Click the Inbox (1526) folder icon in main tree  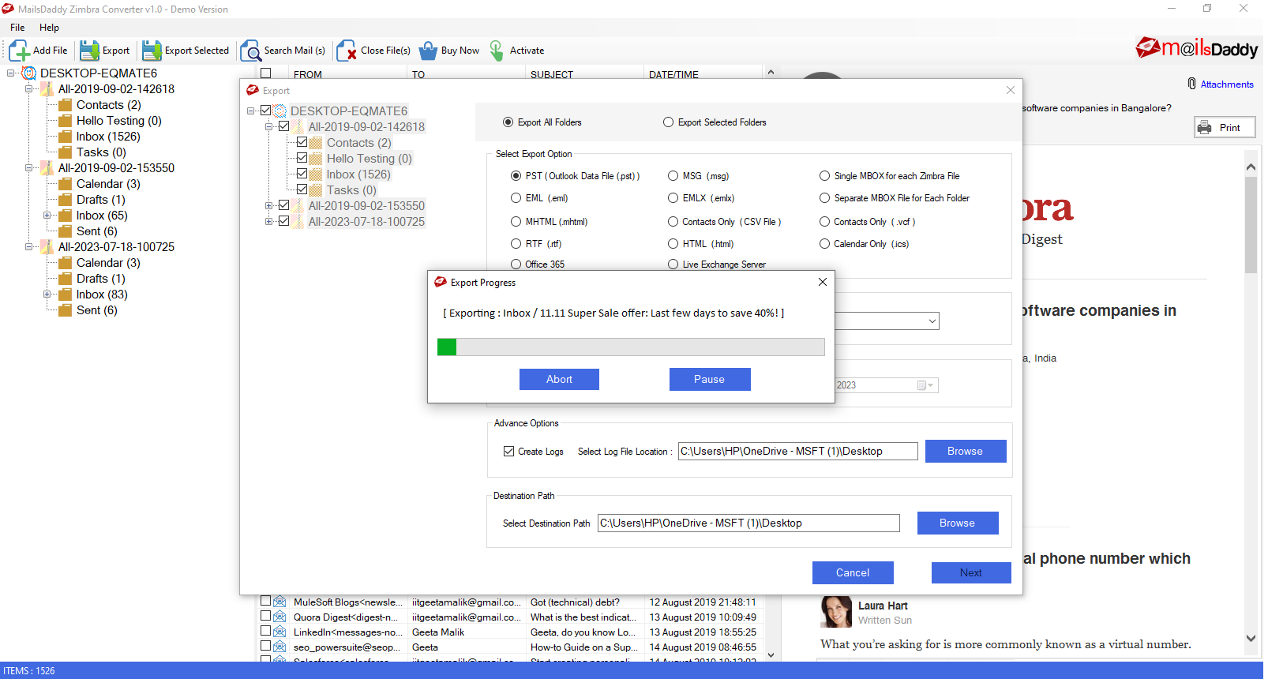coord(66,137)
